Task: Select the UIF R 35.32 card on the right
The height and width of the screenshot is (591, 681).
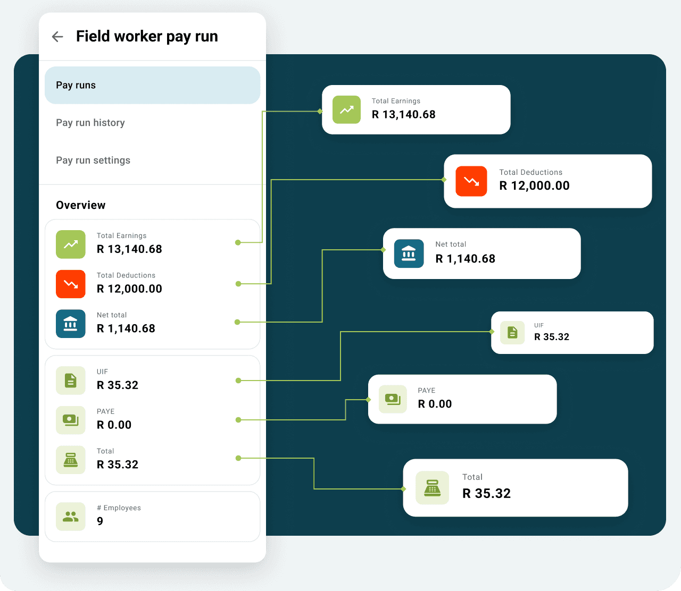Action: pos(572,332)
